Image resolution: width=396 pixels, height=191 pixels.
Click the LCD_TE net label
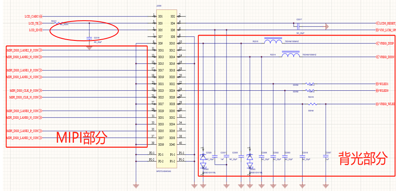(34, 23)
